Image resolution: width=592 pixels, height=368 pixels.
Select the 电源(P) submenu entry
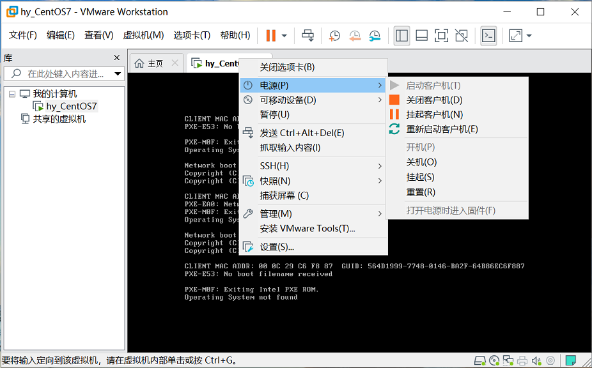313,86
